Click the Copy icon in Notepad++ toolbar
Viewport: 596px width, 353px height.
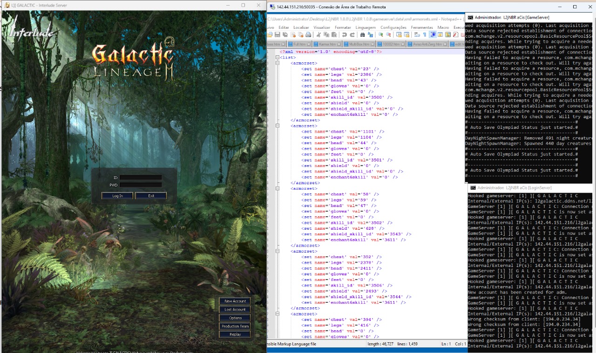tap(326, 34)
